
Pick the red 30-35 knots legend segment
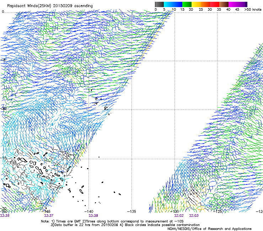215,4
